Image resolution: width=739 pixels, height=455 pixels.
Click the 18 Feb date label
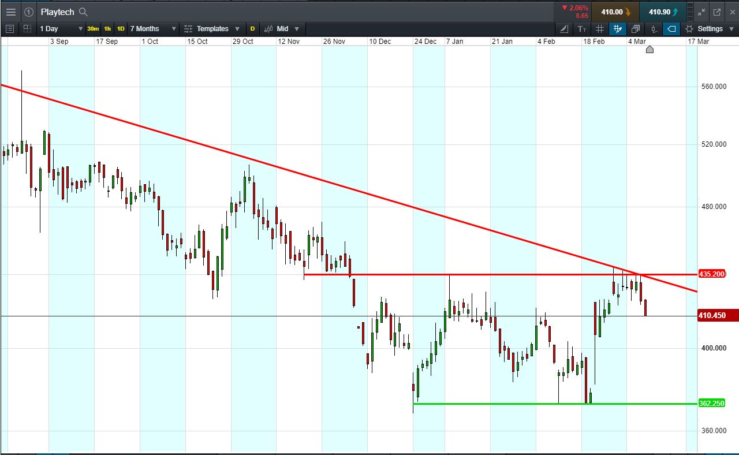pyautogui.click(x=594, y=42)
